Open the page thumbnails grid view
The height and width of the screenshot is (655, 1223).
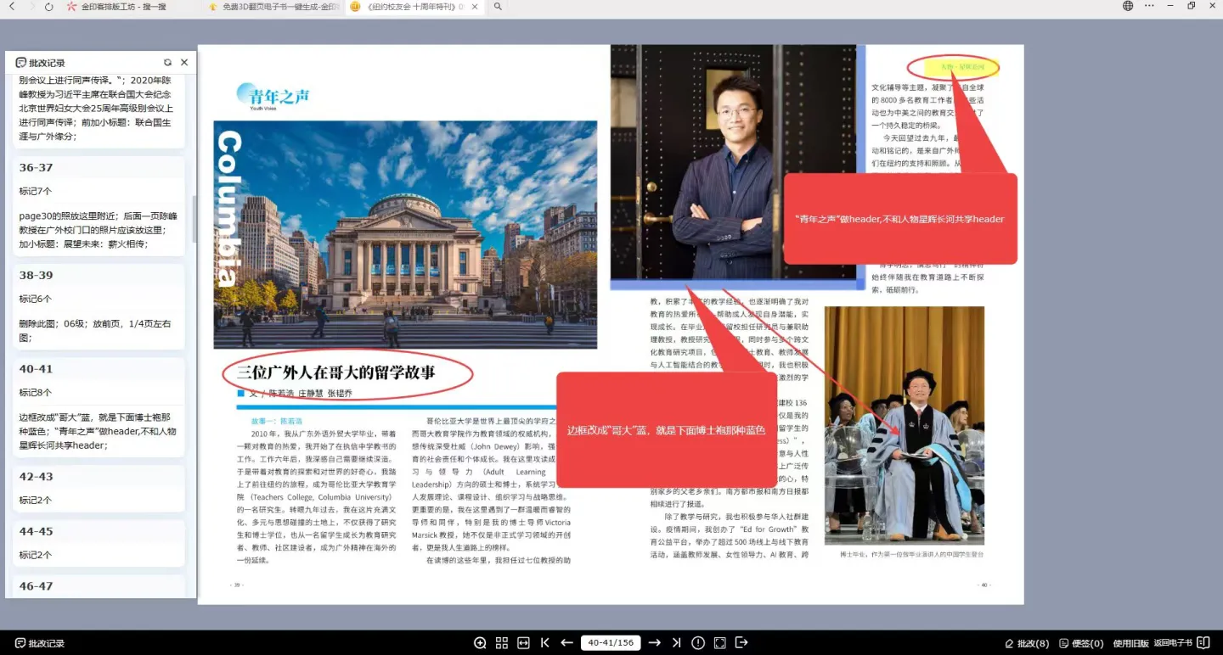click(x=502, y=643)
